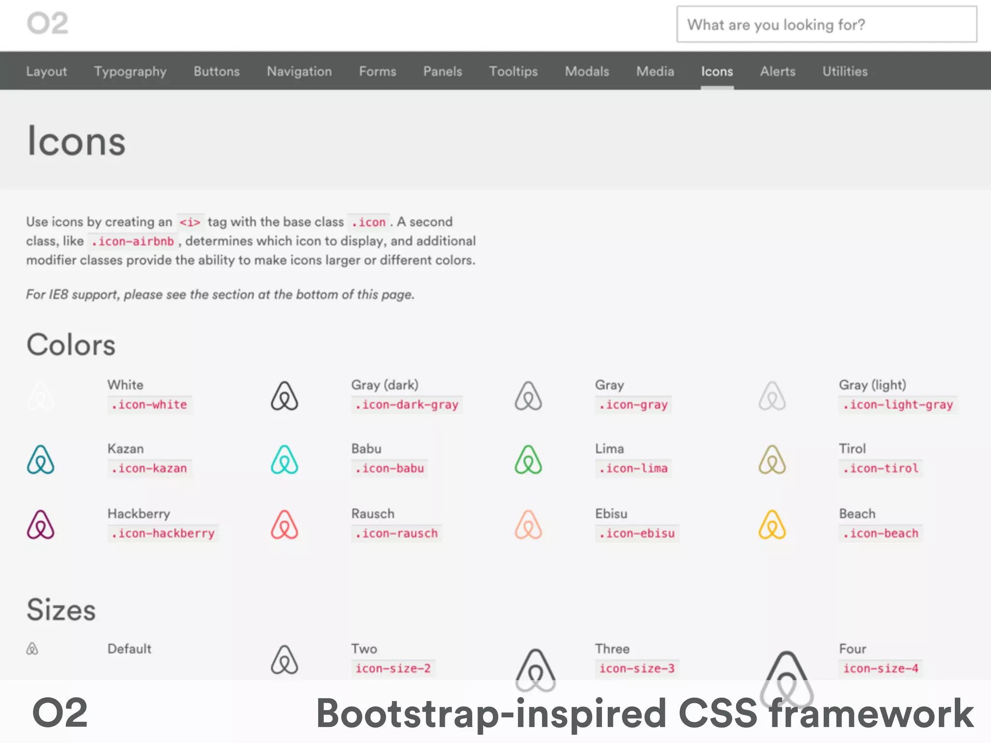Click the .icon-ebisu code label

click(x=637, y=533)
